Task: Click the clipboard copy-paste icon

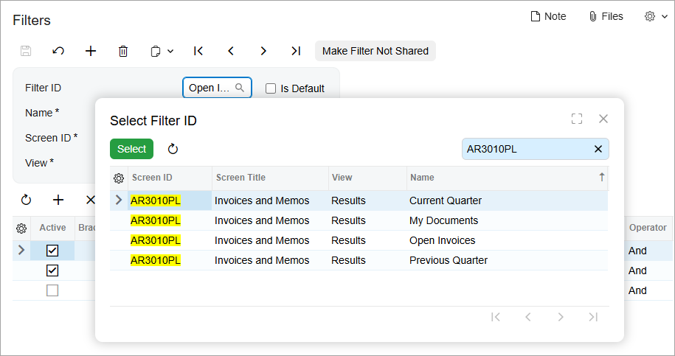Action: click(156, 51)
